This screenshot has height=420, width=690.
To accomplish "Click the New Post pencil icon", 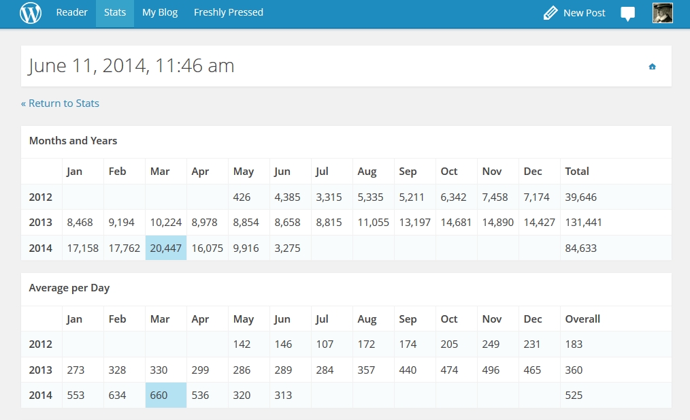I will [551, 13].
